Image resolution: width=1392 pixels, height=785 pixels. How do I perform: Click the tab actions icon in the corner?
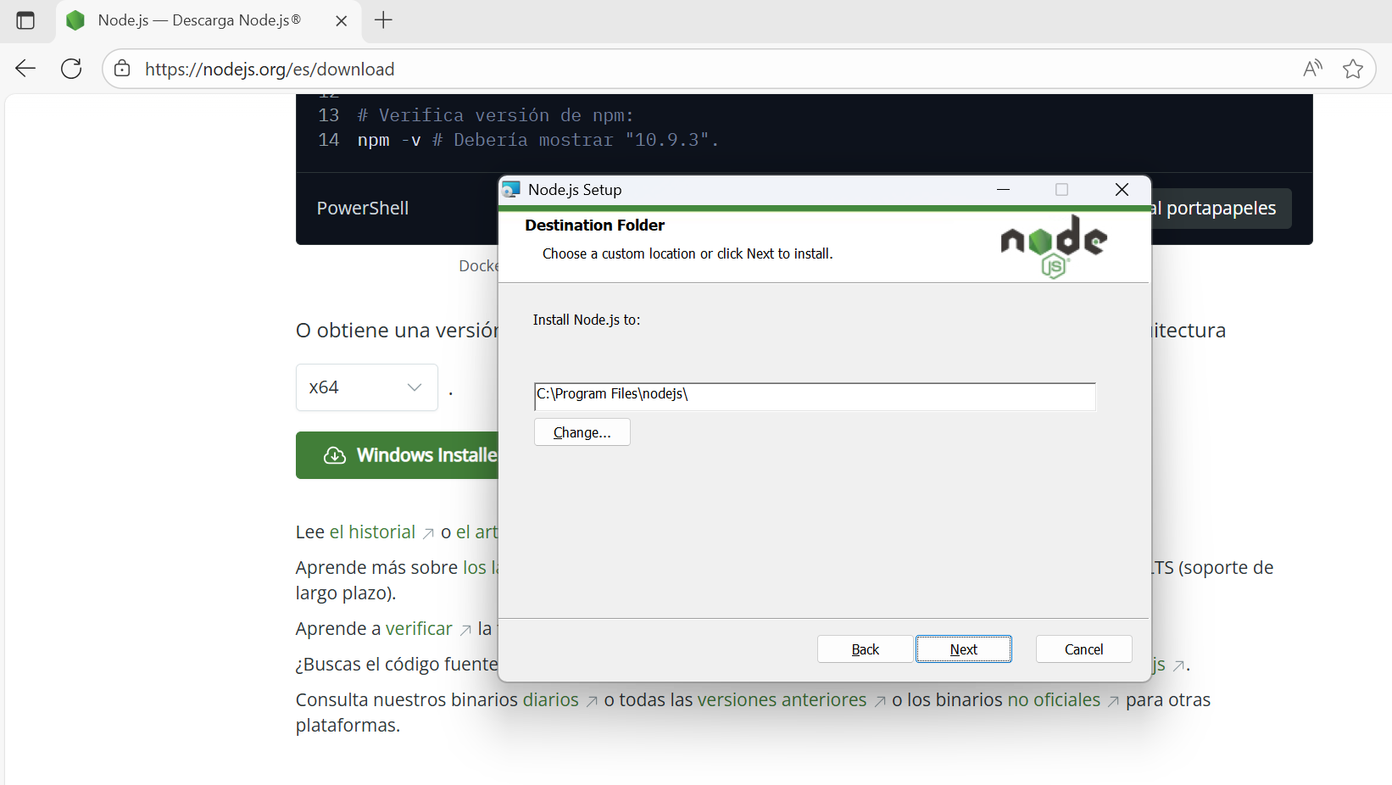tap(25, 20)
